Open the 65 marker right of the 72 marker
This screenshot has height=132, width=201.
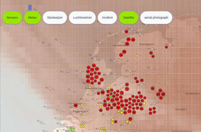click(102, 80)
